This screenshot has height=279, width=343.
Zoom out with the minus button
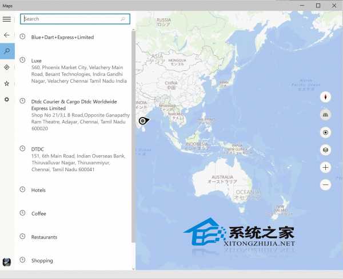pyautogui.click(x=325, y=185)
